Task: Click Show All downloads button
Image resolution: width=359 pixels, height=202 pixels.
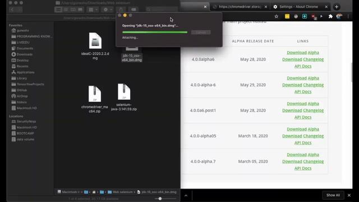Action: [x=333, y=195]
